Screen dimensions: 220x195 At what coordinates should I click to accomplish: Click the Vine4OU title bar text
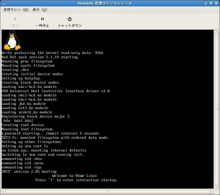point(104,3)
